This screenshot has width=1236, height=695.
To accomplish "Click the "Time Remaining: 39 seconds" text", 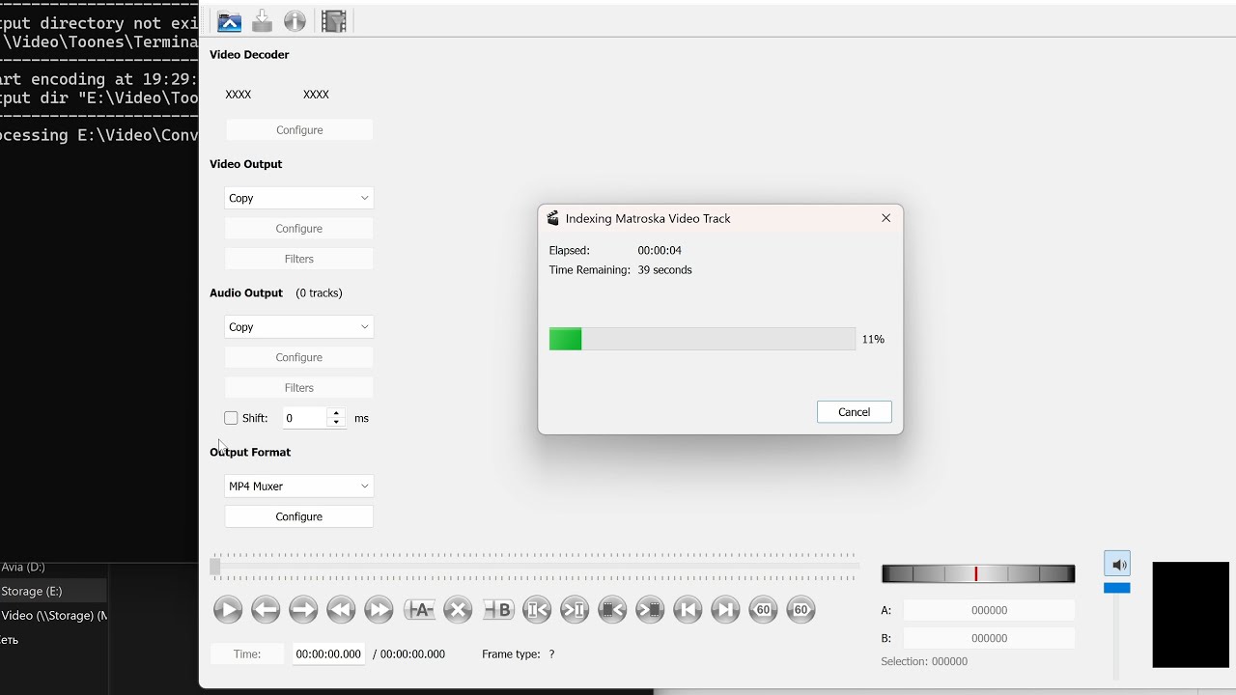I will [621, 270].
